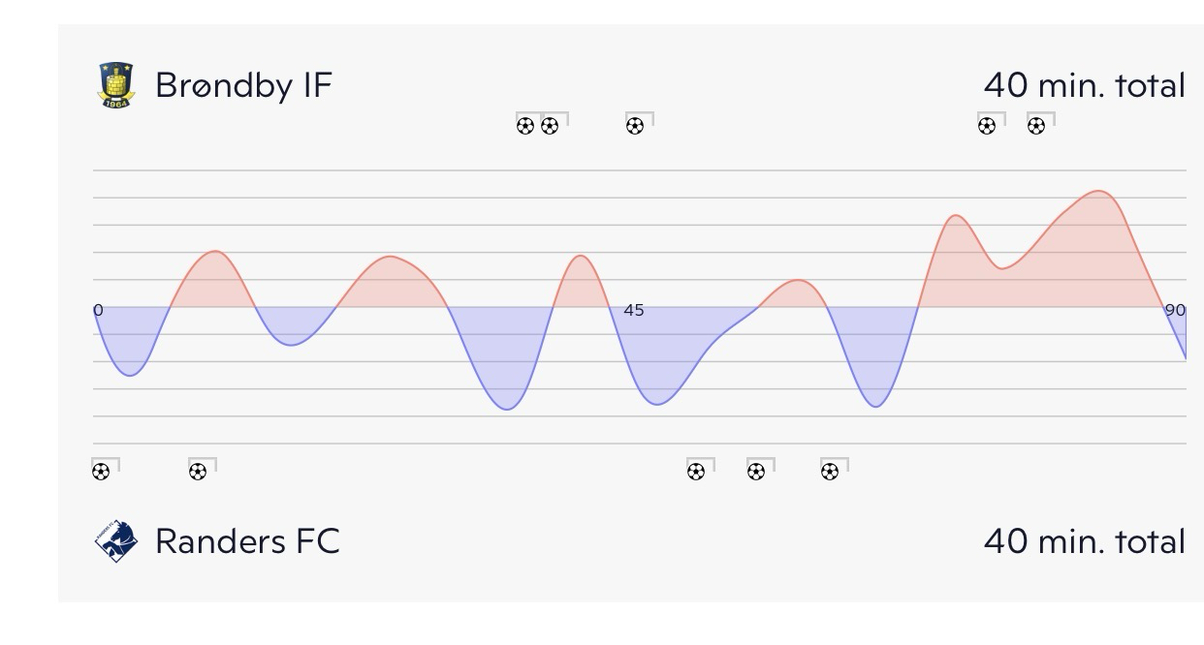Click the 45 minute halftime marker
The width and height of the screenshot is (1204, 645).
click(x=633, y=311)
